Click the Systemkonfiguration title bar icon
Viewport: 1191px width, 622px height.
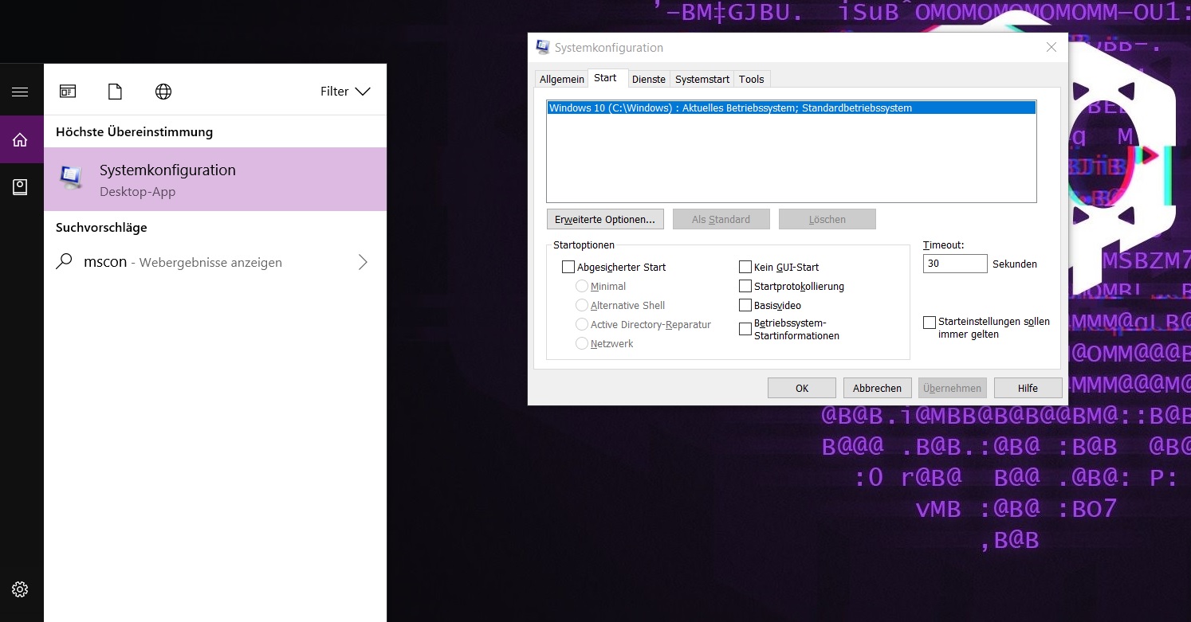click(x=543, y=48)
